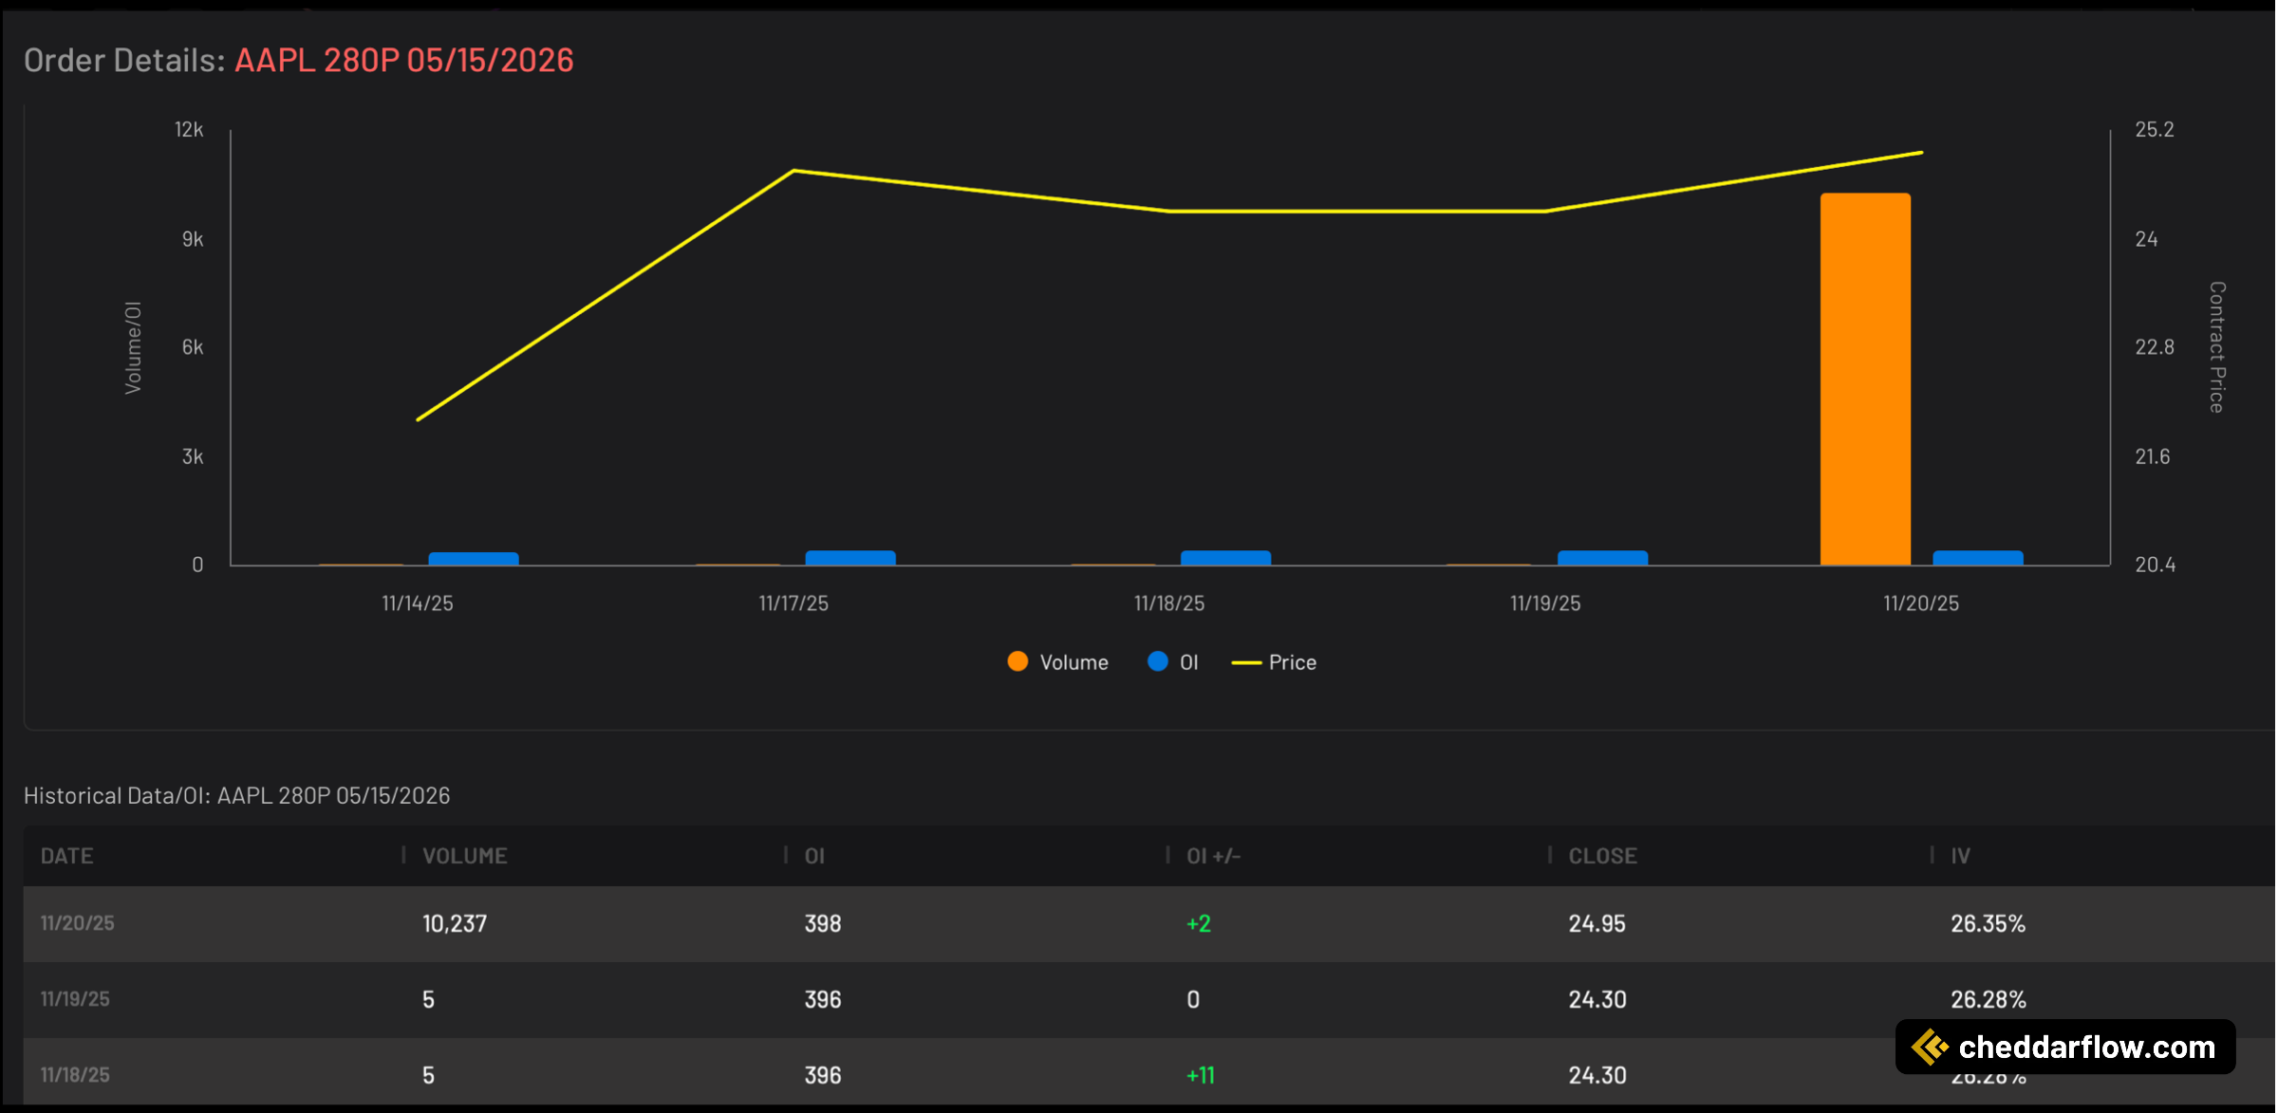Click the blue OI bar for 11/19/25
This screenshot has height=1113, width=2278.
[x=1602, y=558]
